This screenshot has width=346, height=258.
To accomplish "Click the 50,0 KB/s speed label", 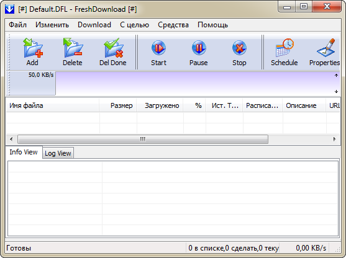I will (41, 75).
